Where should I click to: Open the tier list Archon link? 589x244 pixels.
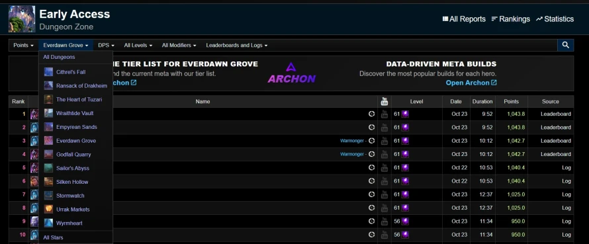125,83
